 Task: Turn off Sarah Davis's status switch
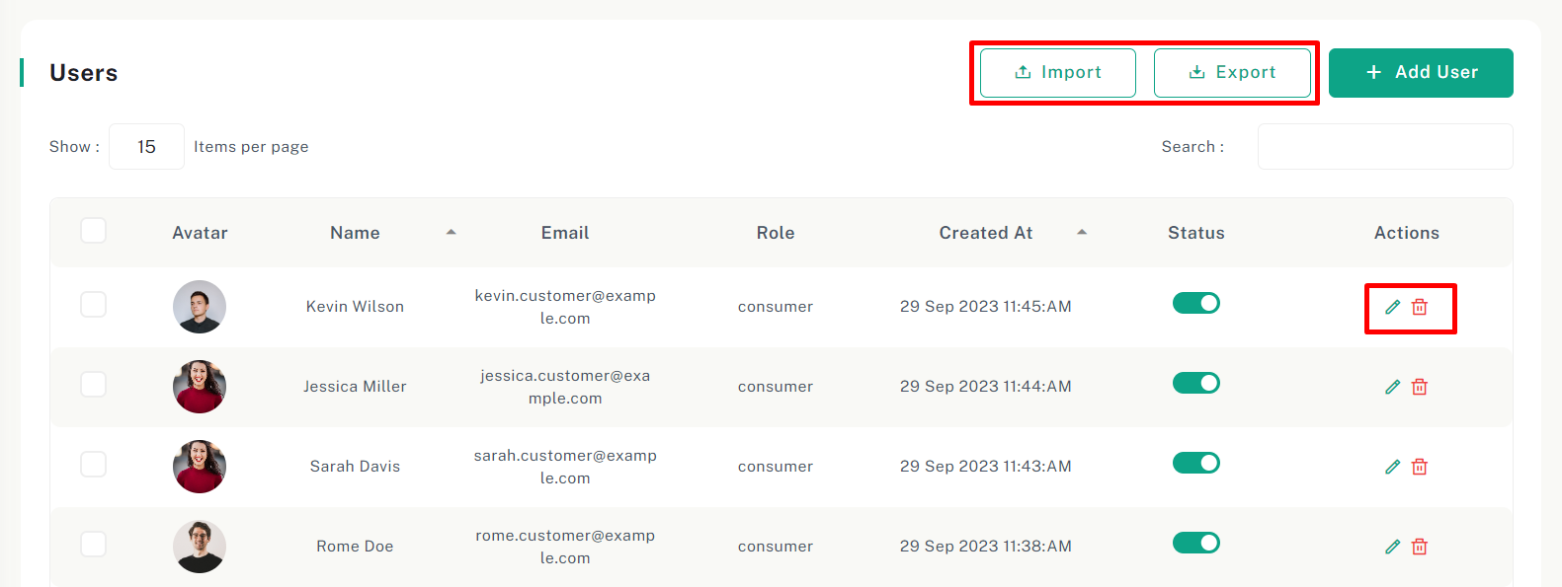pyautogui.click(x=1195, y=463)
